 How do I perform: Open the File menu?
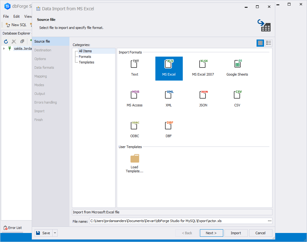point(6,16)
